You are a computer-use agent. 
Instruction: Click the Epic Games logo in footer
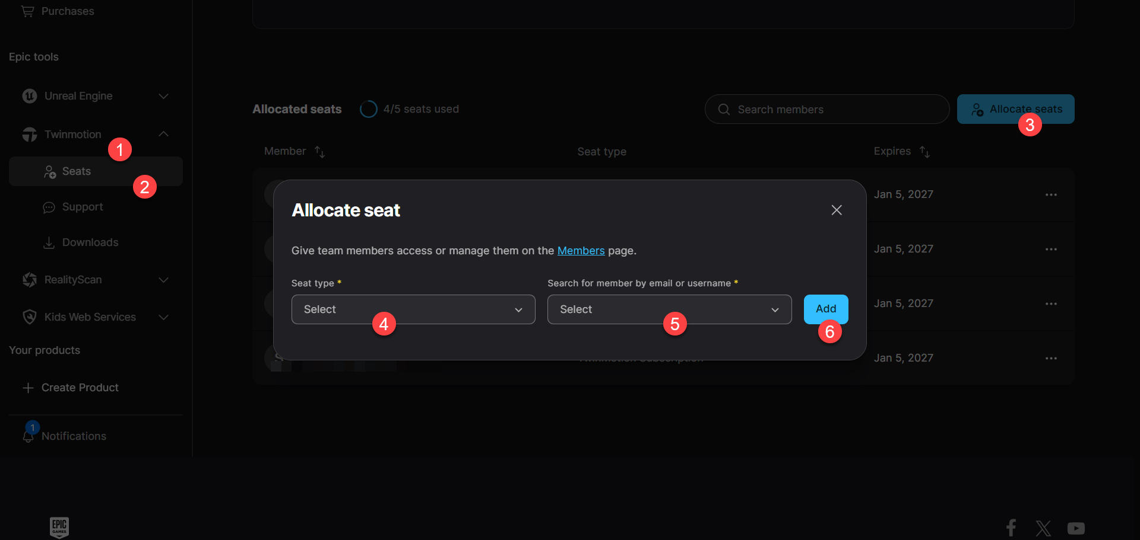point(59,527)
